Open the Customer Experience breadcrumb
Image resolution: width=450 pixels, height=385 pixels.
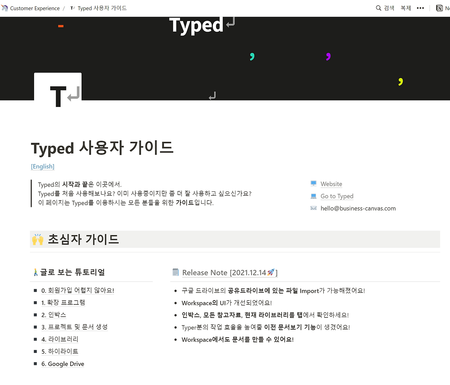click(x=35, y=8)
